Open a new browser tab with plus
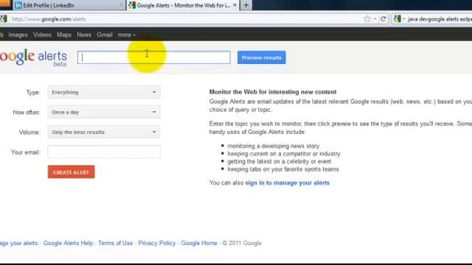The width and height of the screenshot is (472, 265). [x=246, y=5]
